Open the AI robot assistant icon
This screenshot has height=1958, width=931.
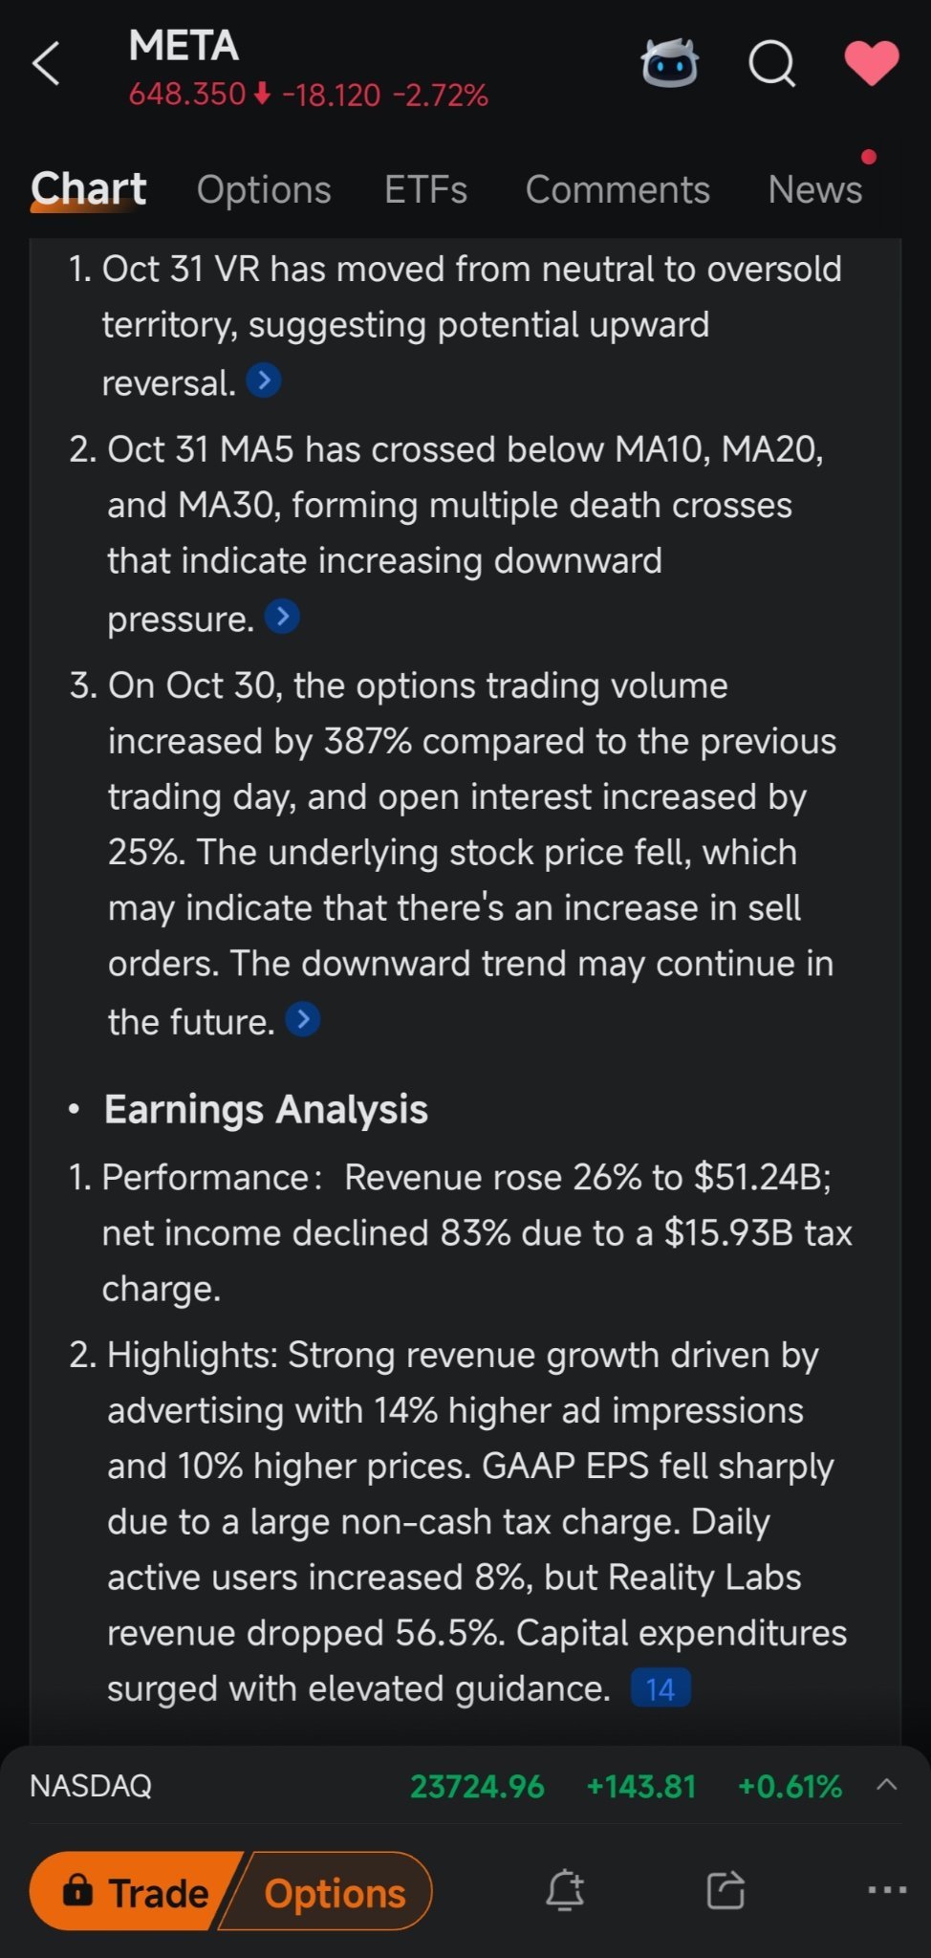click(669, 64)
